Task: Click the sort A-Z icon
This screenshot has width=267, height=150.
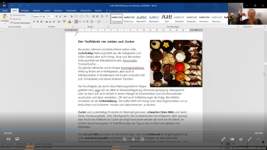Action: point(102,16)
